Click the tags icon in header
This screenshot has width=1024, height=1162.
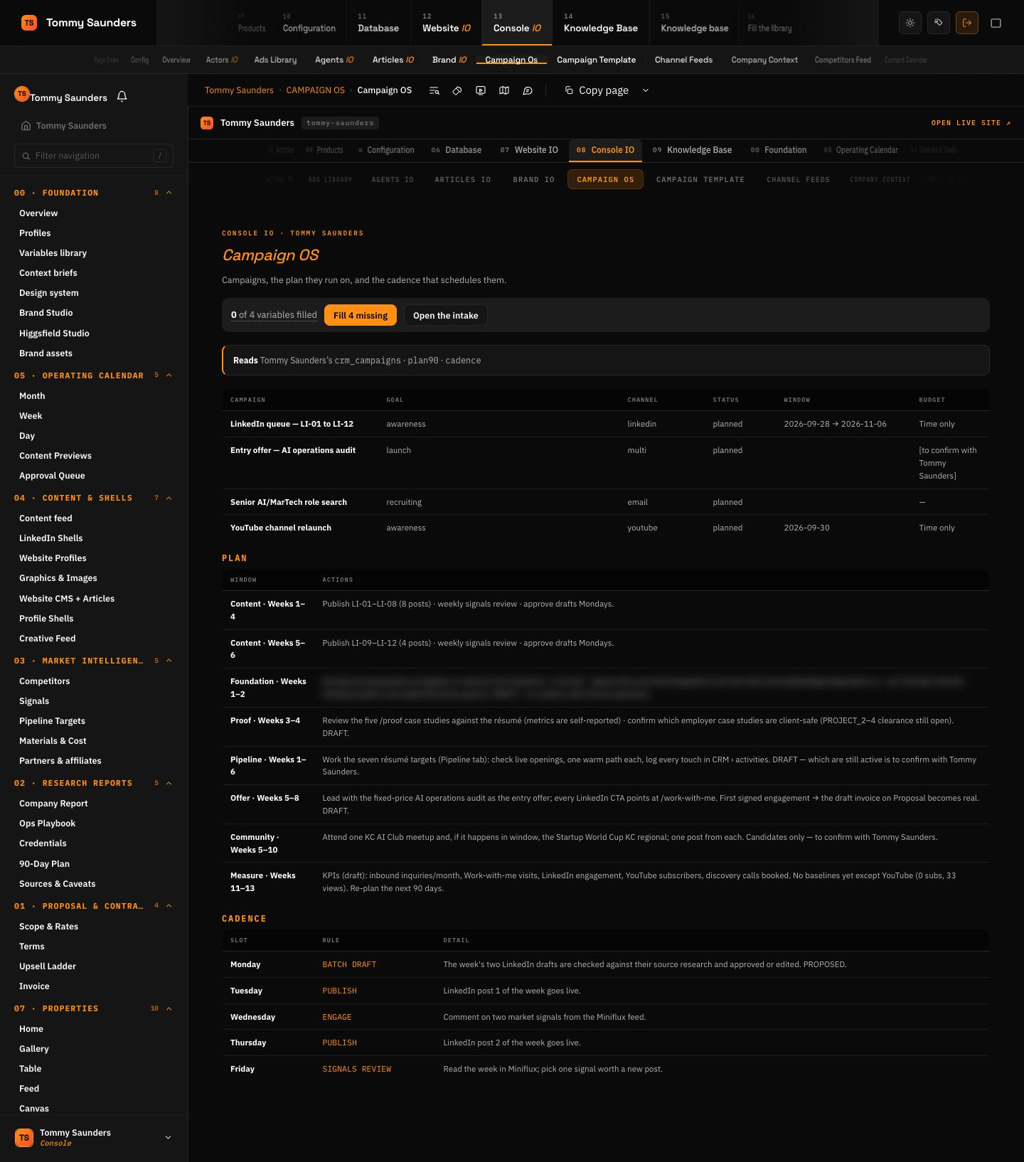pyautogui.click(x=939, y=23)
